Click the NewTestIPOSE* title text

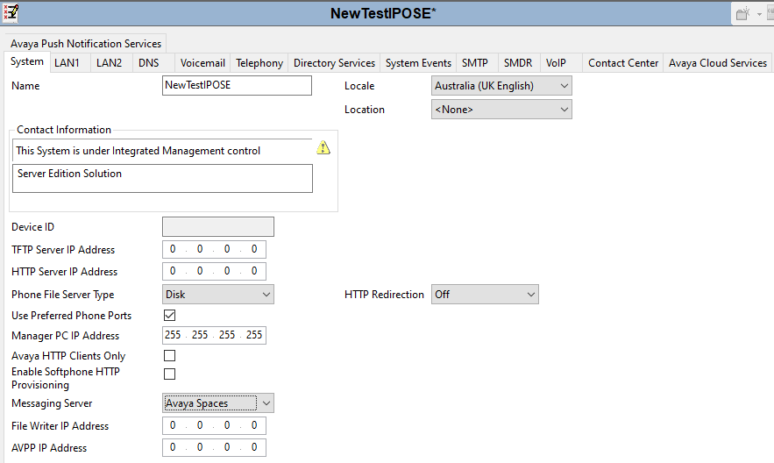pyautogui.click(x=383, y=13)
